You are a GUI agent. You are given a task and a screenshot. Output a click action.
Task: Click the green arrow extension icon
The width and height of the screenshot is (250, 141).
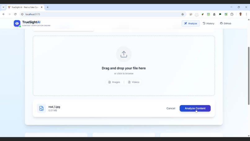pos(203,14)
